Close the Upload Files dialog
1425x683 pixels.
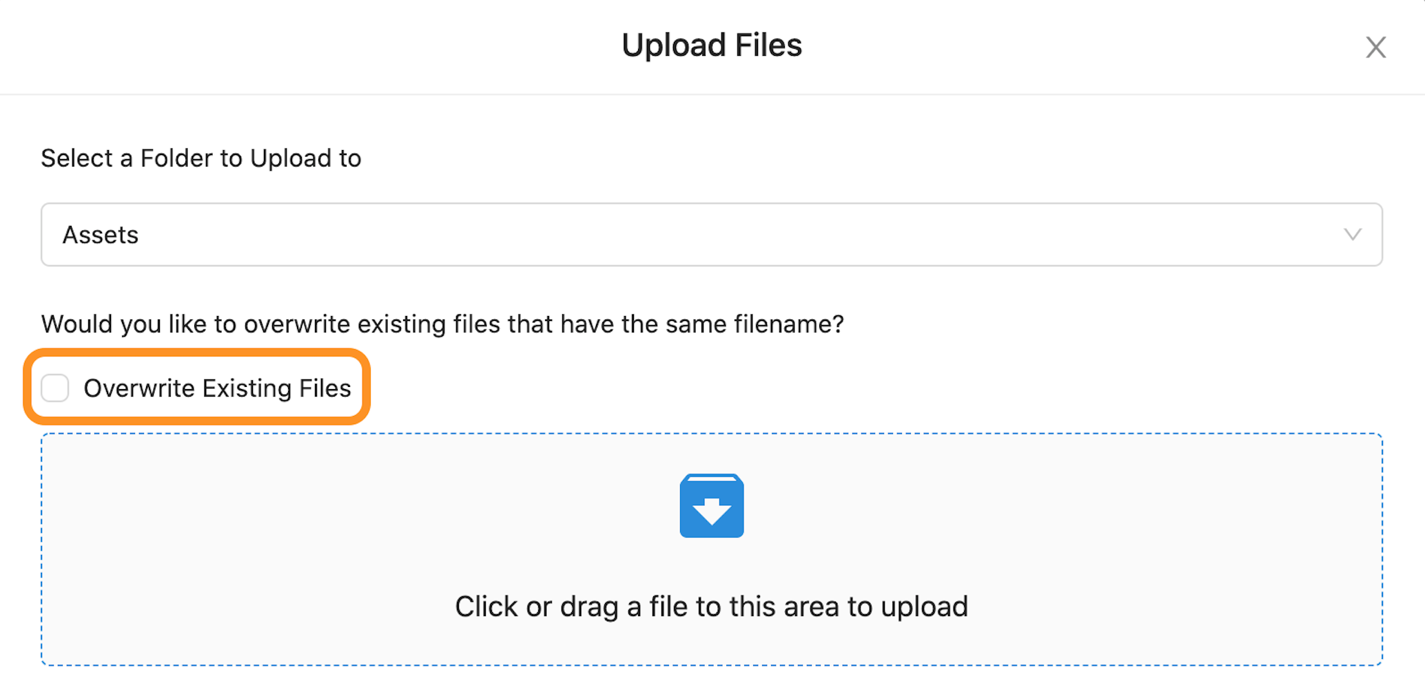tap(1375, 48)
